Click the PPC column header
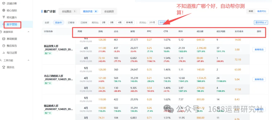The height and width of the screenshot is (120, 272). click(149, 31)
